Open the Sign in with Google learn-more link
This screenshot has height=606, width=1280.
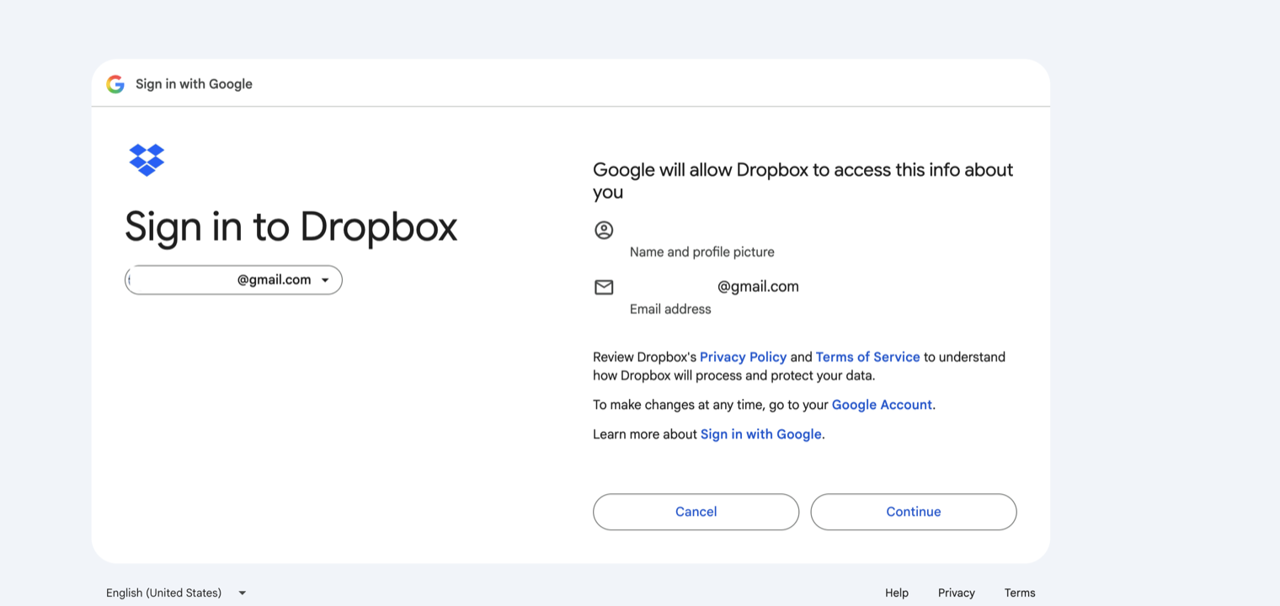[760, 434]
